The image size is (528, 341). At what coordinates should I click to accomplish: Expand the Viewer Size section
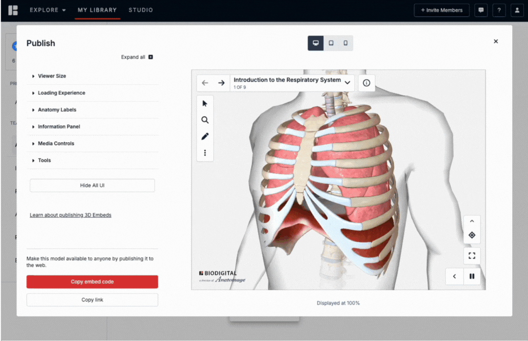[93, 76]
